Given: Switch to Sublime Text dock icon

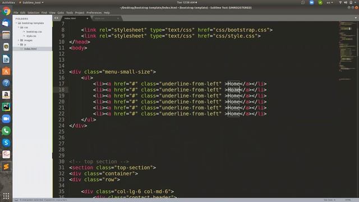Looking at the screenshot, I should pyautogui.click(x=6, y=167).
